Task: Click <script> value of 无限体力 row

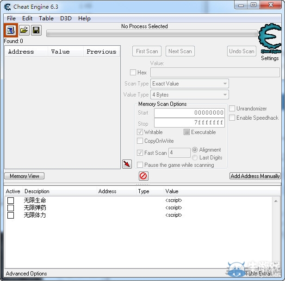Action: (173, 215)
